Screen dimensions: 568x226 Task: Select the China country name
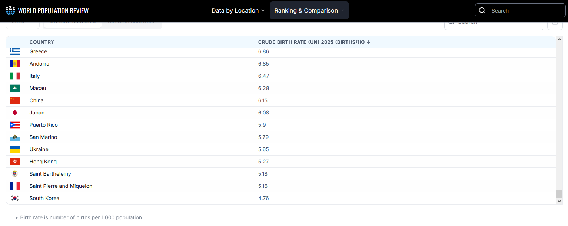tap(37, 100)
